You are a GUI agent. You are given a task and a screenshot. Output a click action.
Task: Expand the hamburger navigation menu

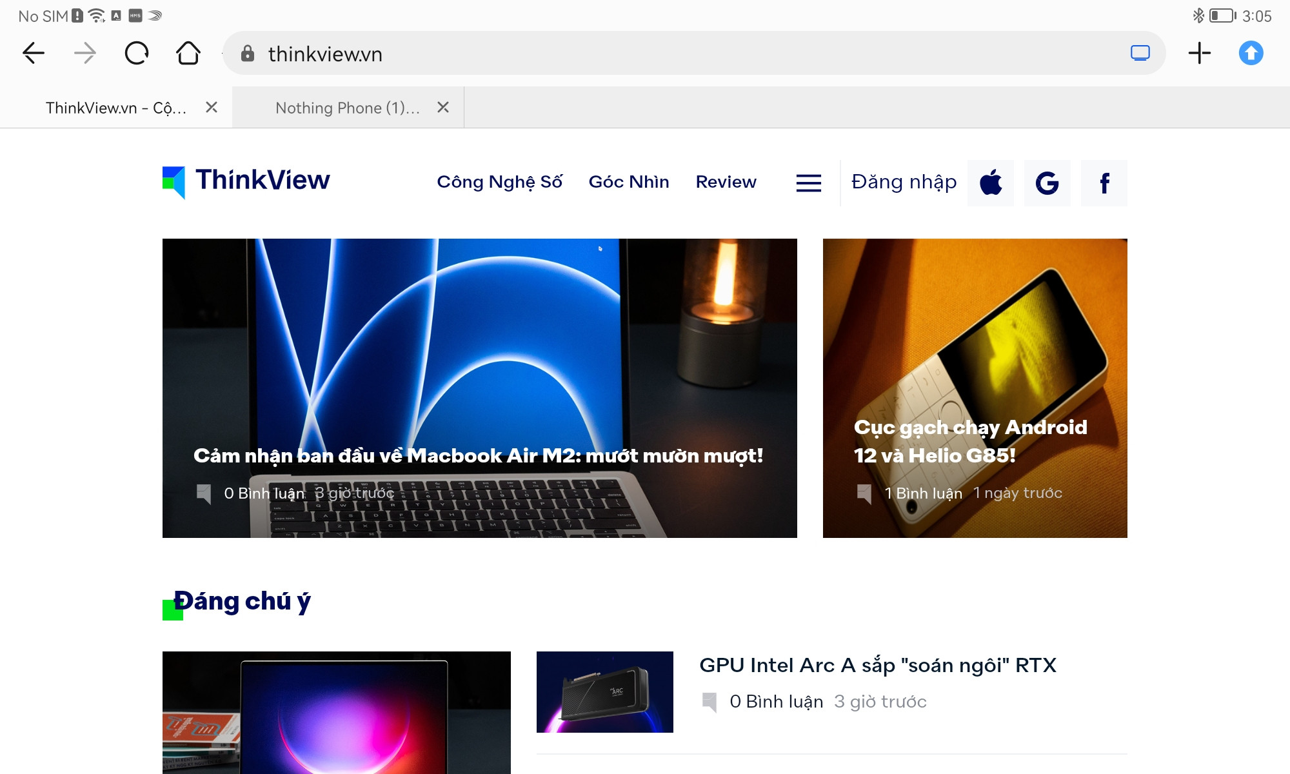(x=809, y=183)
